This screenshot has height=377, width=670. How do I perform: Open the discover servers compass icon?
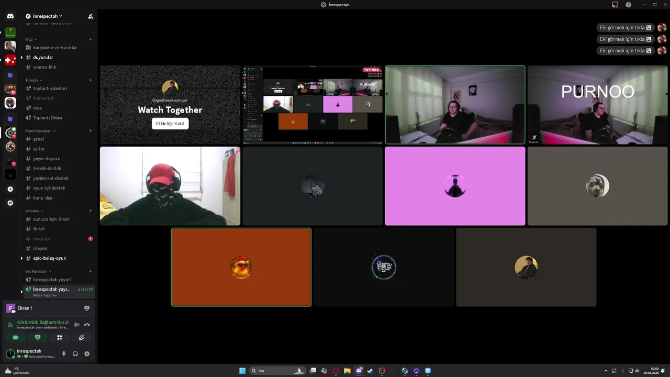tap(10, 203)
